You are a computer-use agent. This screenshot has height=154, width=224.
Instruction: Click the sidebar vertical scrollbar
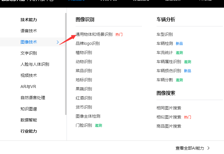(66, 64)
